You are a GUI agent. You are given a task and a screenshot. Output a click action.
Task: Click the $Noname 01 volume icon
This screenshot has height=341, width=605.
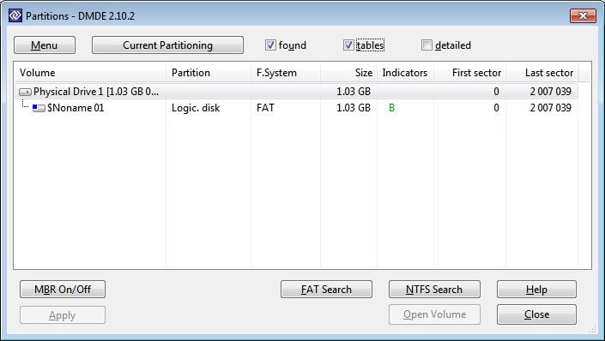click(39, 108)
